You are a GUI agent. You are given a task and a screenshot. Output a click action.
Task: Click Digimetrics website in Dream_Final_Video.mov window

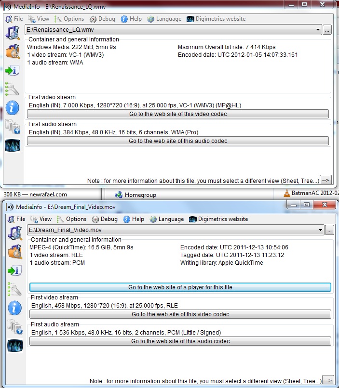tap(218, 219)
